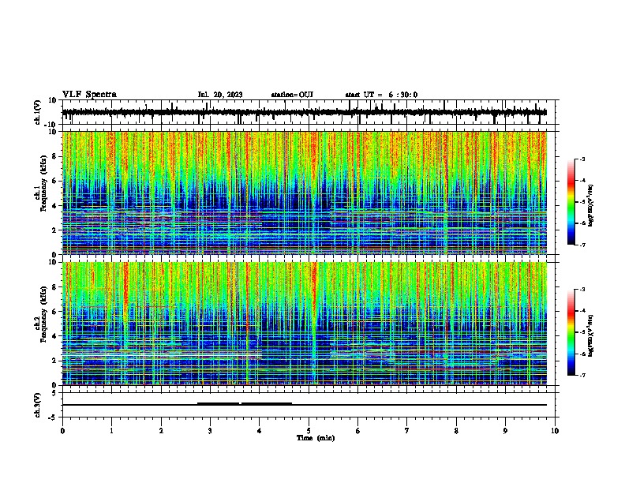Click the ch.3(V) bottom signal panel
Image resolution: width=625 pixels, height=483 pixels.
click(310, 405)
